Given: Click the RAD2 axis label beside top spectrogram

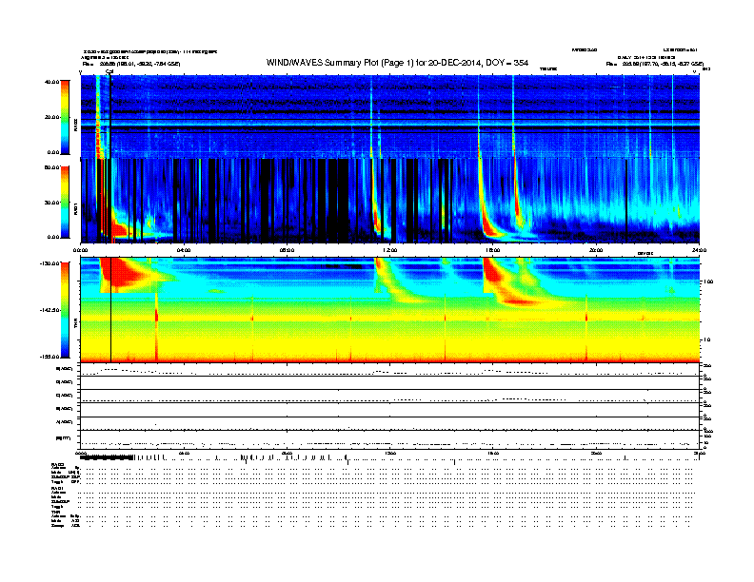Looking at the screenshot, I should pyautogui.click(x=75, y=126).
